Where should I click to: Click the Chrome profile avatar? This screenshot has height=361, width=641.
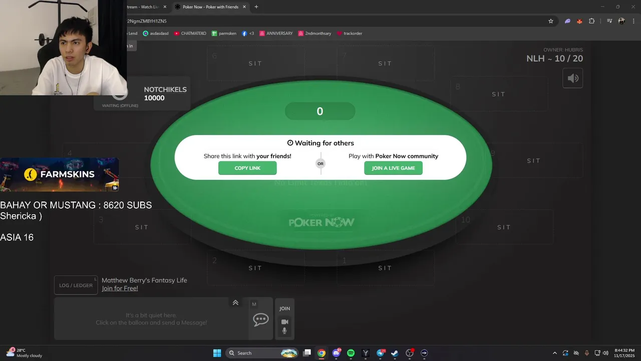pos(621,21)
